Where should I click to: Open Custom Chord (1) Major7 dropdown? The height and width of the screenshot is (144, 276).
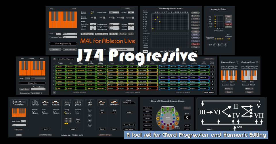coord(229,89)
